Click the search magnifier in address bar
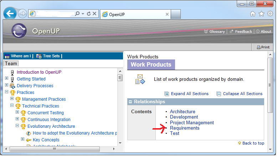Screen dimensions: 277x157 point(77,14)
